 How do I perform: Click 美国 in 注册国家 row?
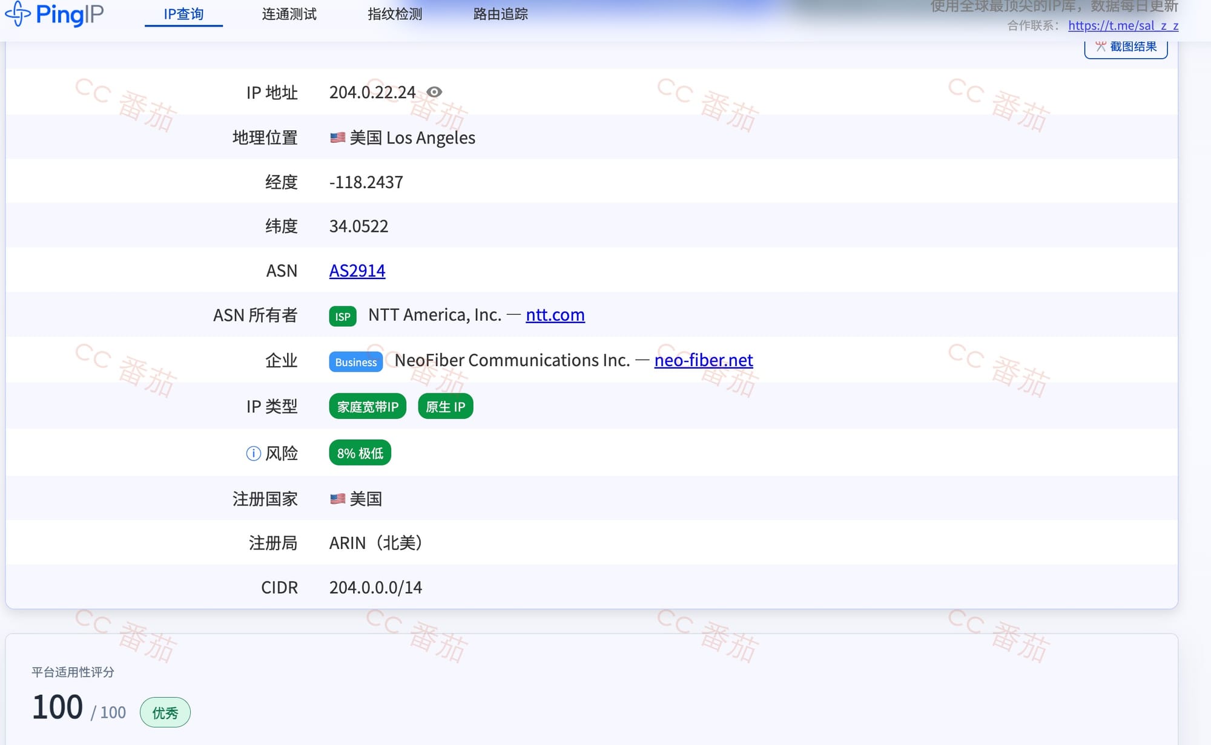pyautogui.click(x=366, y=499)
